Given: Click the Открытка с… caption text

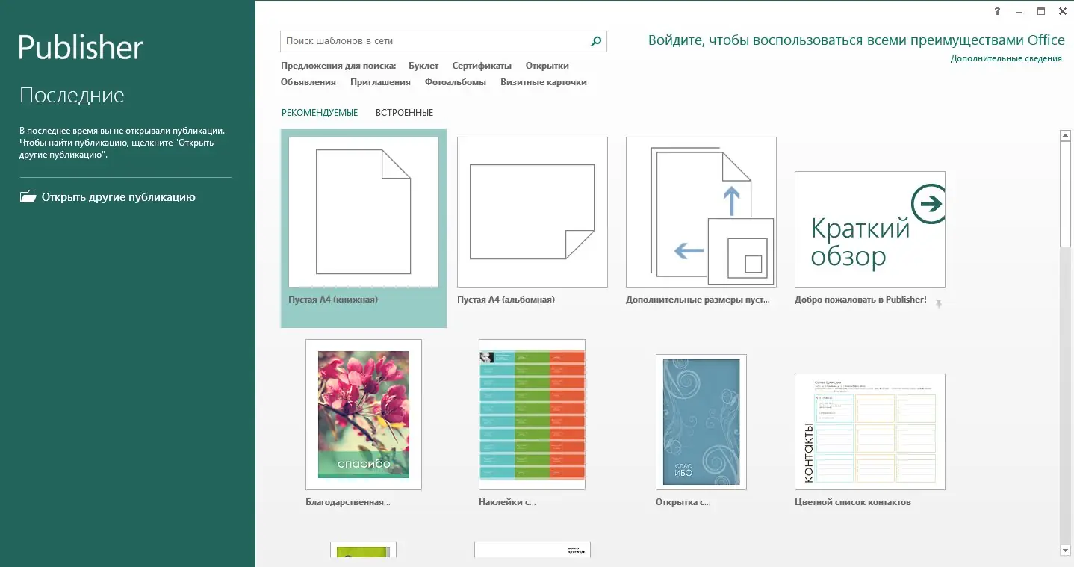Looking at the screenshot, I should (x=683, y=502).
